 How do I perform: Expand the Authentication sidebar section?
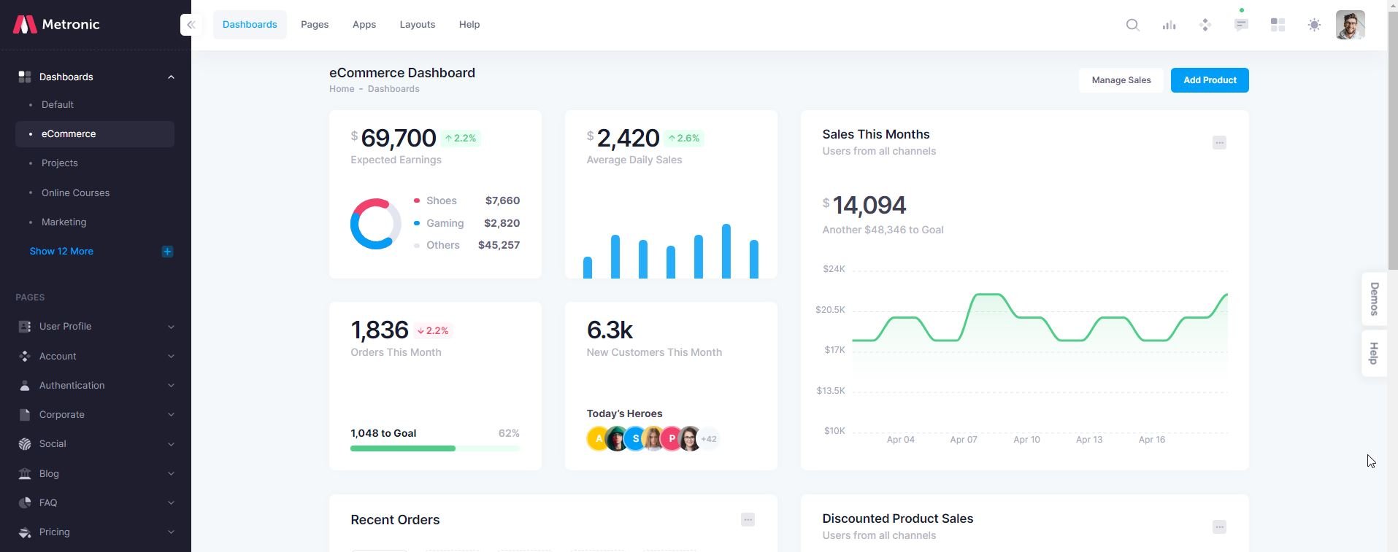click(x=95, y=385)
